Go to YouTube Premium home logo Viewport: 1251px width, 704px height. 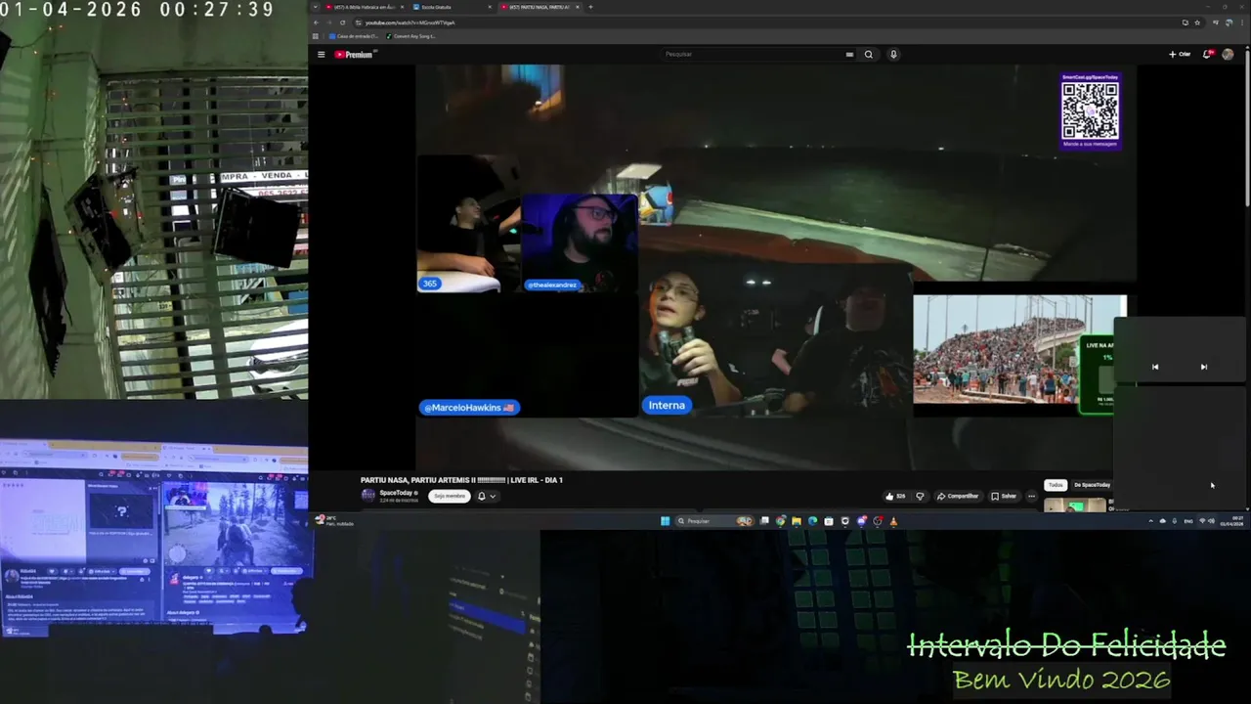pos(354,55)
